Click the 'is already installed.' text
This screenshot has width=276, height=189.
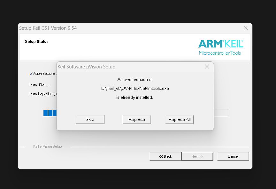click(x=135, y=97)
